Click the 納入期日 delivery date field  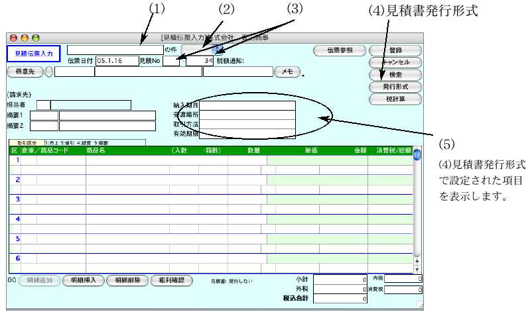(x=247, y=105)
